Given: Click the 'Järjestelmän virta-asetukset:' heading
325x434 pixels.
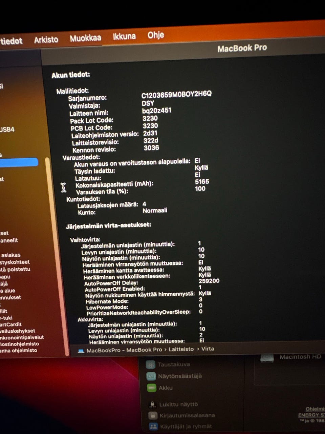Looking at the screenshot, I should click(x=108, y=225).
